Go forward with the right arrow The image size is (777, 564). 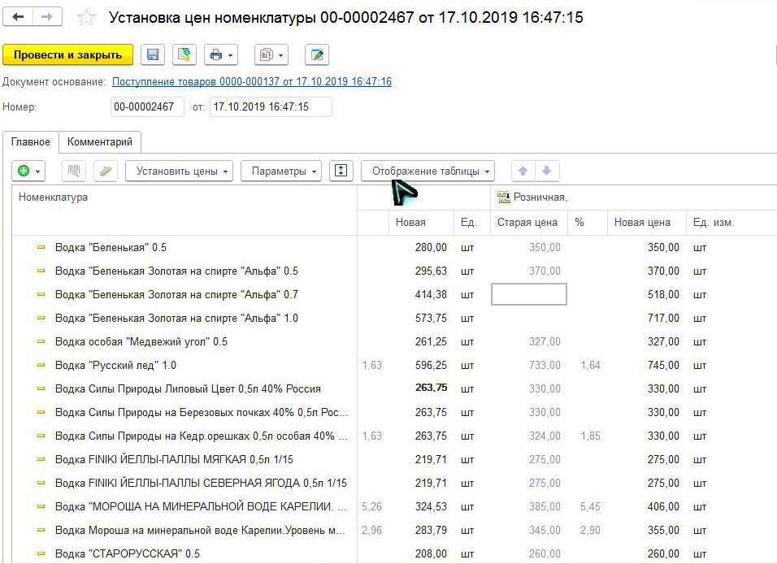point(47,17)
